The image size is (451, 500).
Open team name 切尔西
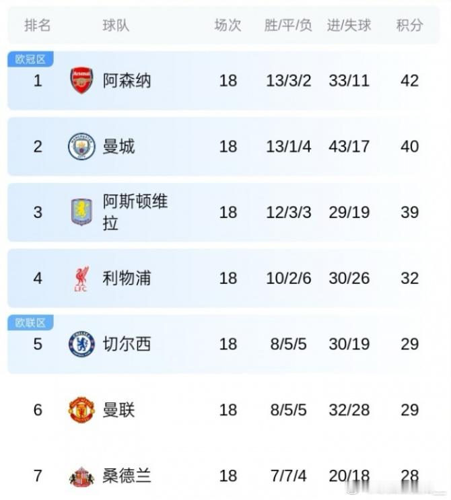click(x=127, y=344)
